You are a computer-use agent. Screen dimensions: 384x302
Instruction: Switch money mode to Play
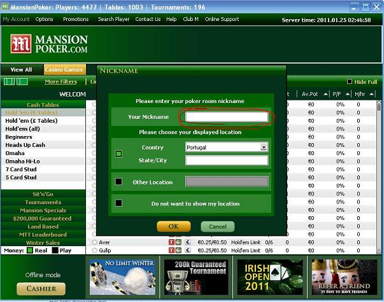[55, 251]
